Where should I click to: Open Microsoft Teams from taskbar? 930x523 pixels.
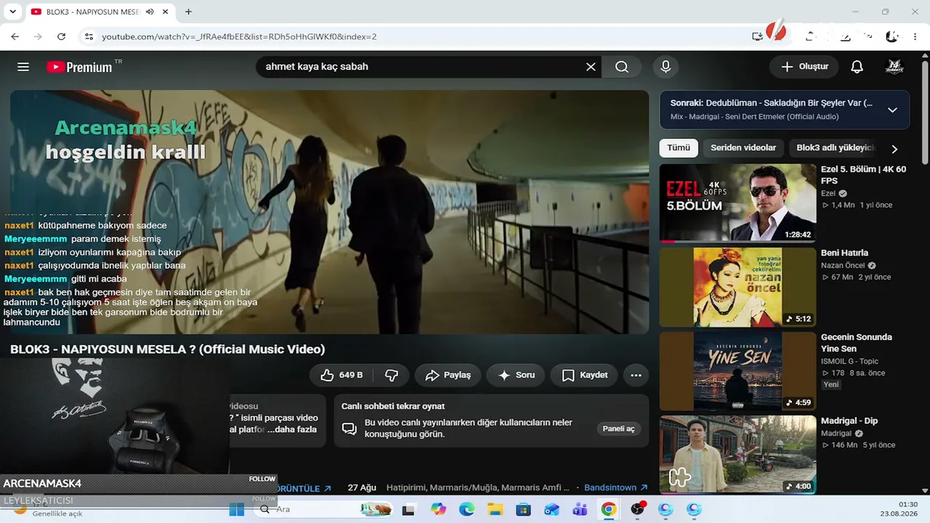580,509
